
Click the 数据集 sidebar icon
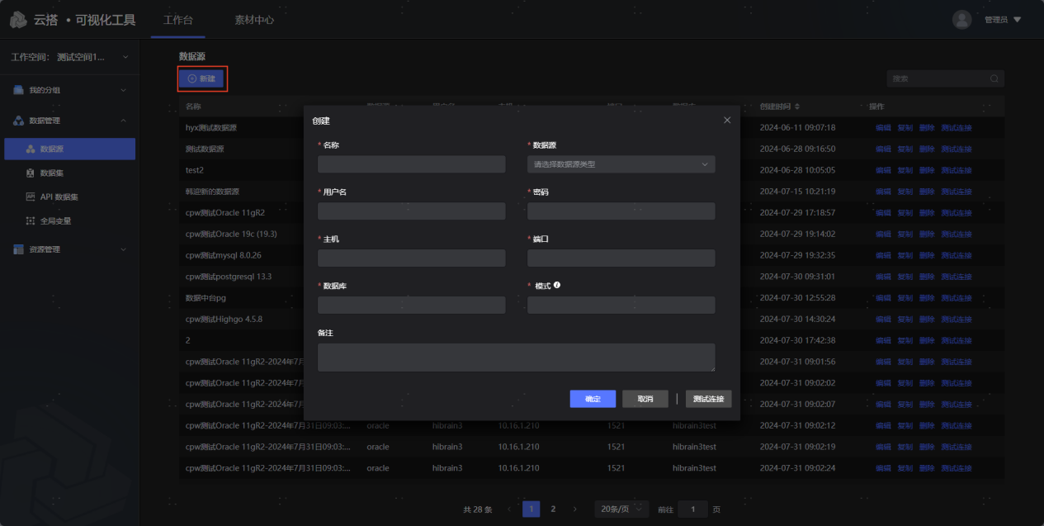point(31,173)
